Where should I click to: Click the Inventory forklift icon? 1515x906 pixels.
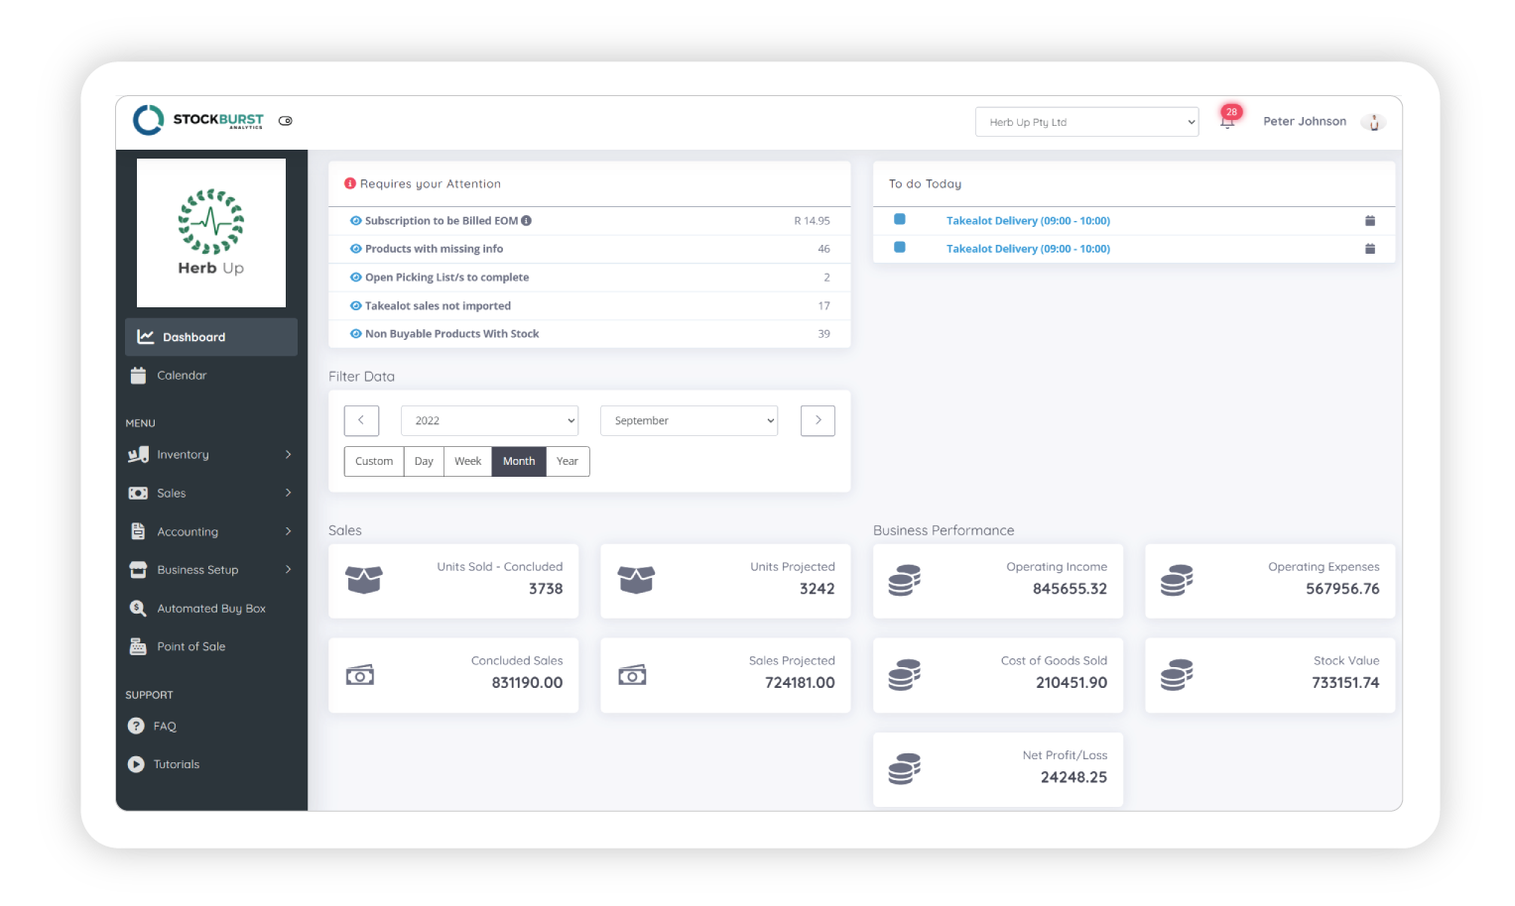138,455
